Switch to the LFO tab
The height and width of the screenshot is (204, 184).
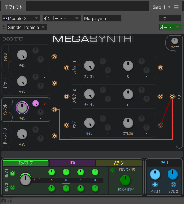click(x=72, y=163)
